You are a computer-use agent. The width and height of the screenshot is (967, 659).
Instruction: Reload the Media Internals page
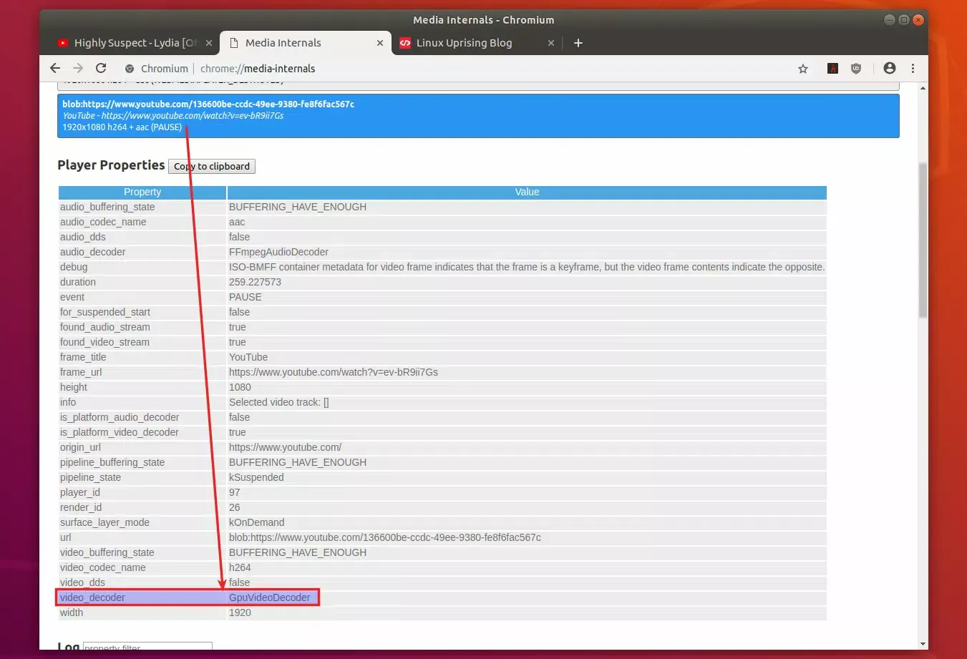point(101,68)
